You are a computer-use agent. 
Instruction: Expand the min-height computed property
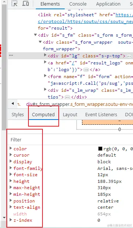11,194
